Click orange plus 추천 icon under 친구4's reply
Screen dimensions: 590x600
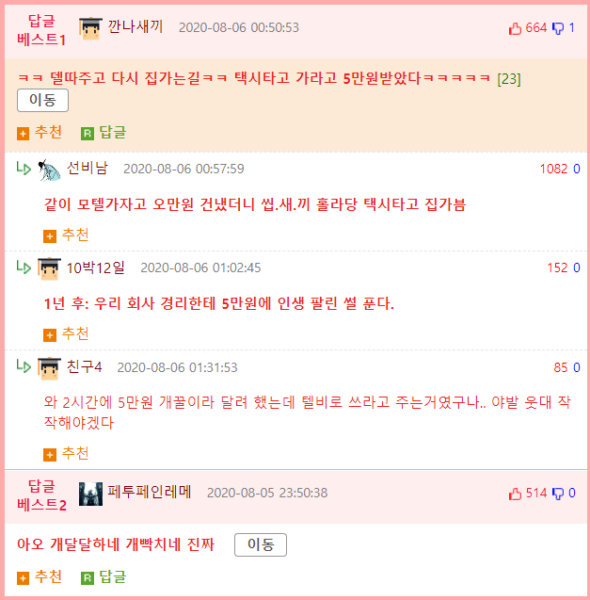coord(50,455)
